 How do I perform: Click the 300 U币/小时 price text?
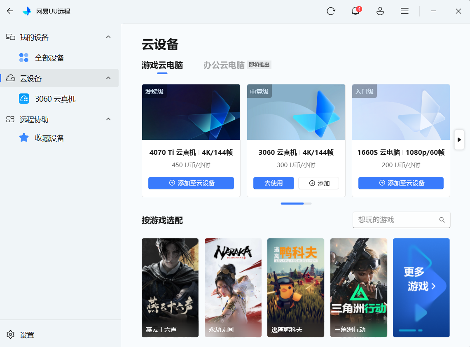(x=296, y=165)
